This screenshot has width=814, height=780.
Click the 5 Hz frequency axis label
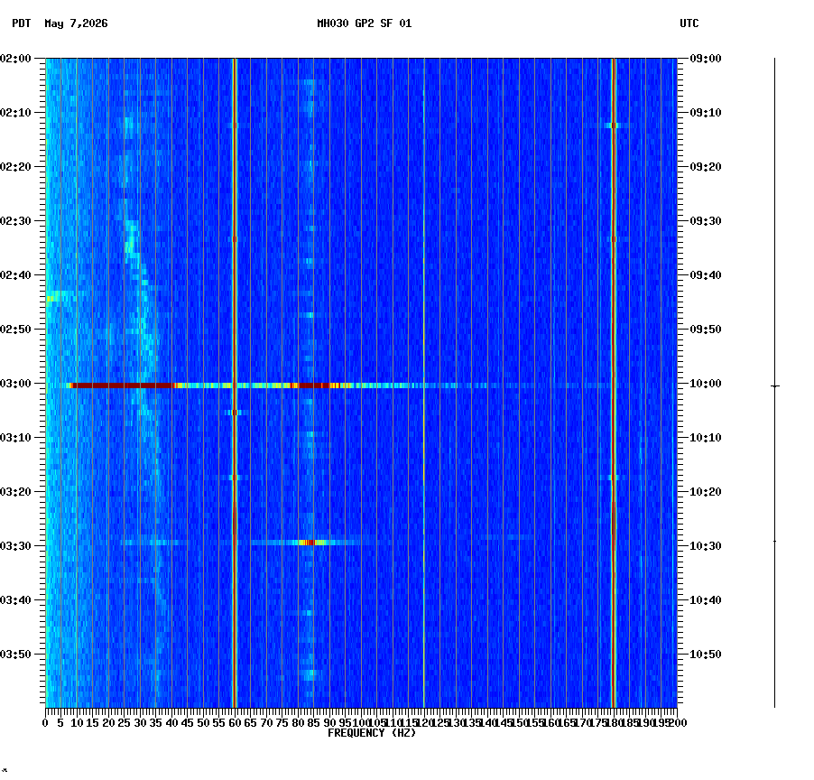(60, 723)
